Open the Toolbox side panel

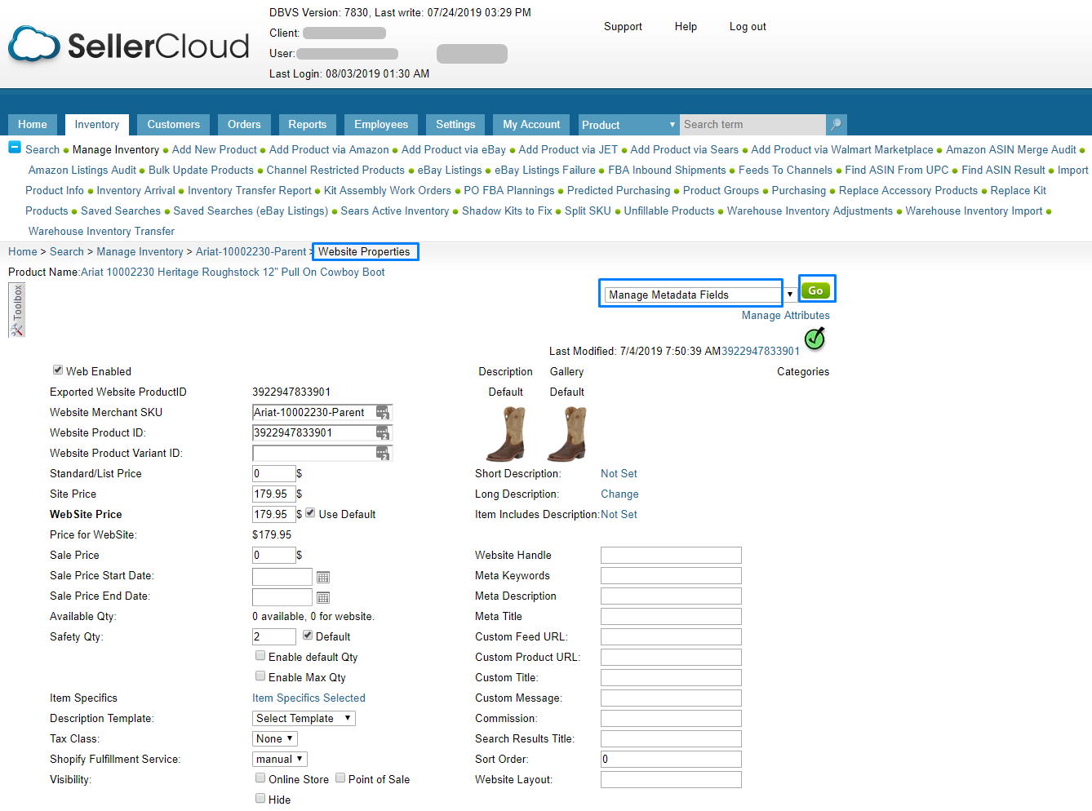click(16, 310)
